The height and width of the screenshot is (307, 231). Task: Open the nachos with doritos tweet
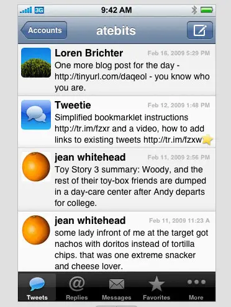tap(117, 241)
